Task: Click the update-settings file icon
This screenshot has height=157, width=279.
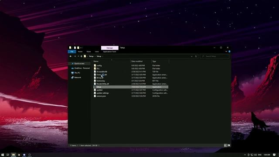Action: [x=95, y=93]
